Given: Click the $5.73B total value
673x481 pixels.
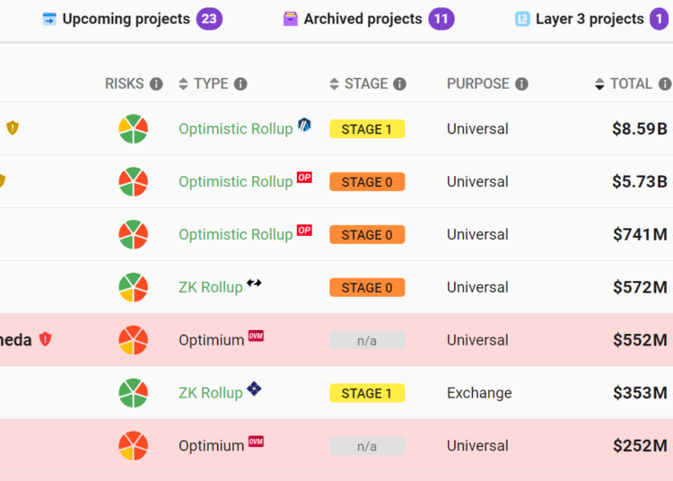Looking at the screenshot, I should [x=640, y=182].
